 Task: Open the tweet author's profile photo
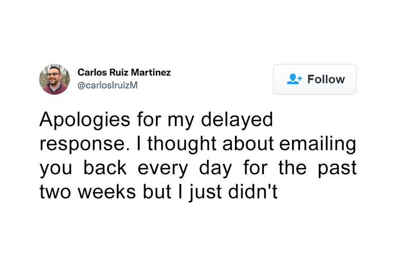pos(54,79)
